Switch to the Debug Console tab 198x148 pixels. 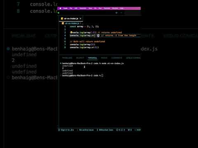pos(133,58)
